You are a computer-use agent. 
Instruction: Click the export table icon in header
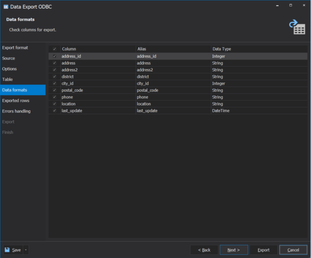(x=297, y=27)
